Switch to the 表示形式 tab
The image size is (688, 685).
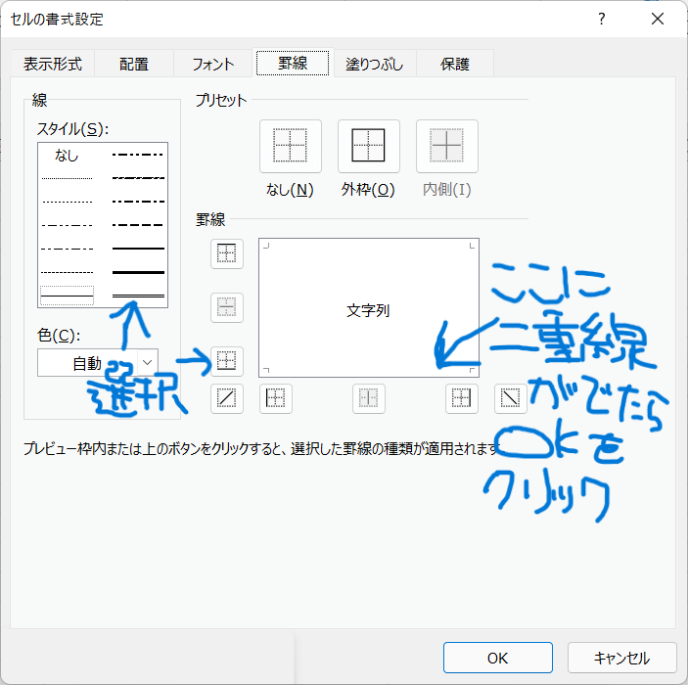pos(53,64)
